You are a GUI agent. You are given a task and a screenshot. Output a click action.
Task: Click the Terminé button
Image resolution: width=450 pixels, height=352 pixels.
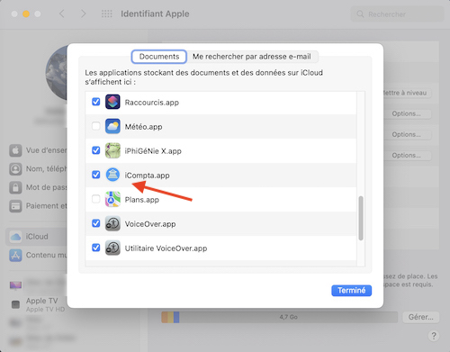(x=352, y=291)
